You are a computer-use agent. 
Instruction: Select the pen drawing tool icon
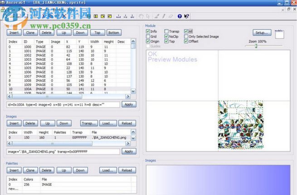156,16
